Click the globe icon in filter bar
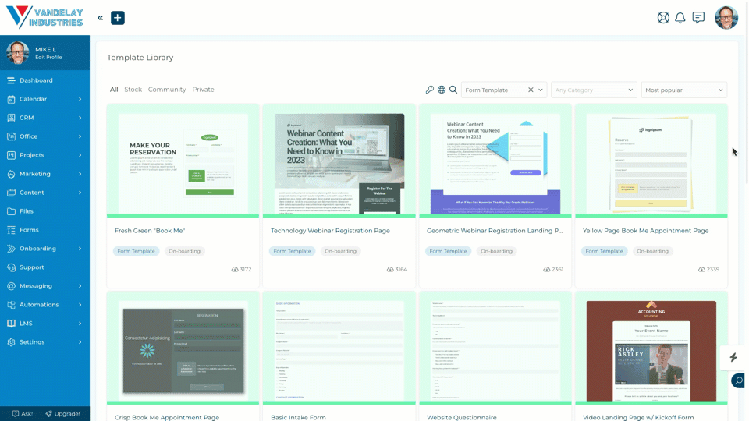 click(442, 90)
